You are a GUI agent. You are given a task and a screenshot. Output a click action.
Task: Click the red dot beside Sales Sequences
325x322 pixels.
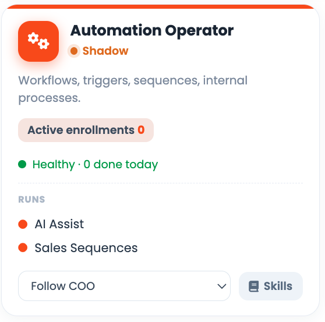click(23, 247)
